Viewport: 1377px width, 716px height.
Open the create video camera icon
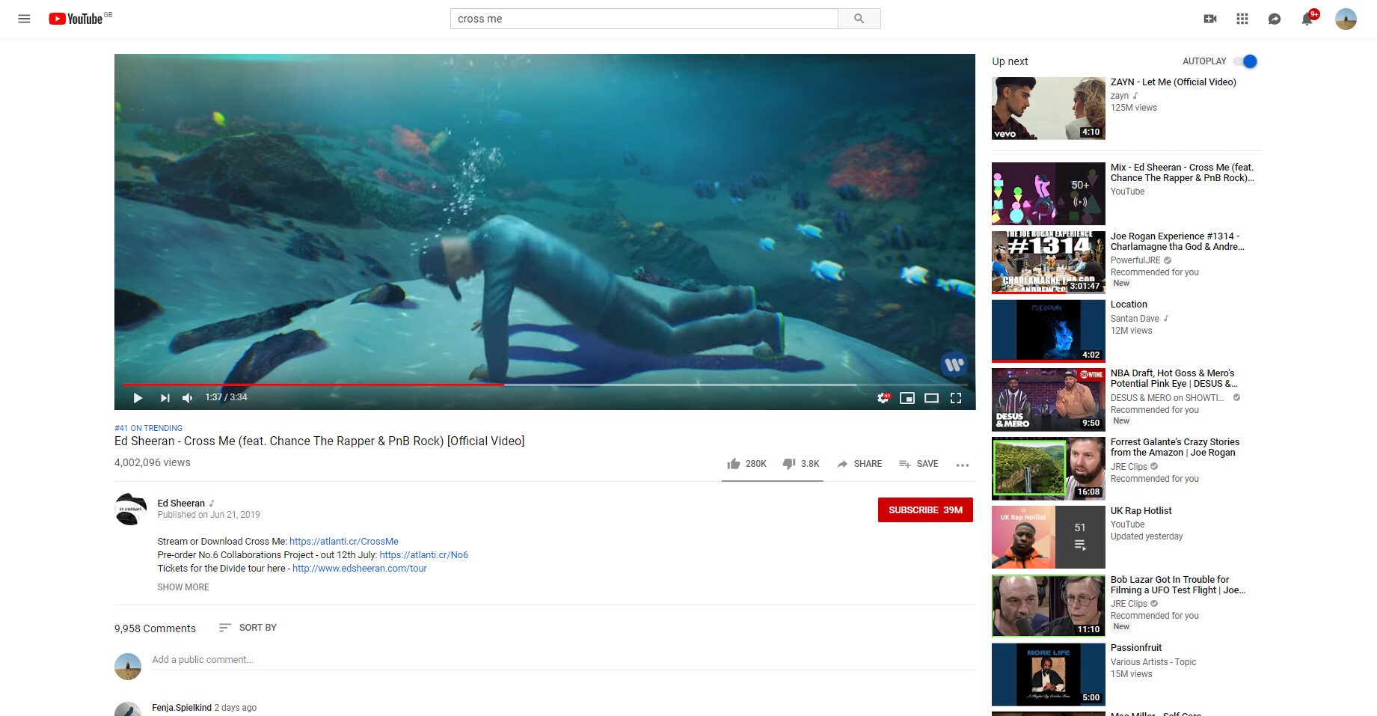[1209, 19]
